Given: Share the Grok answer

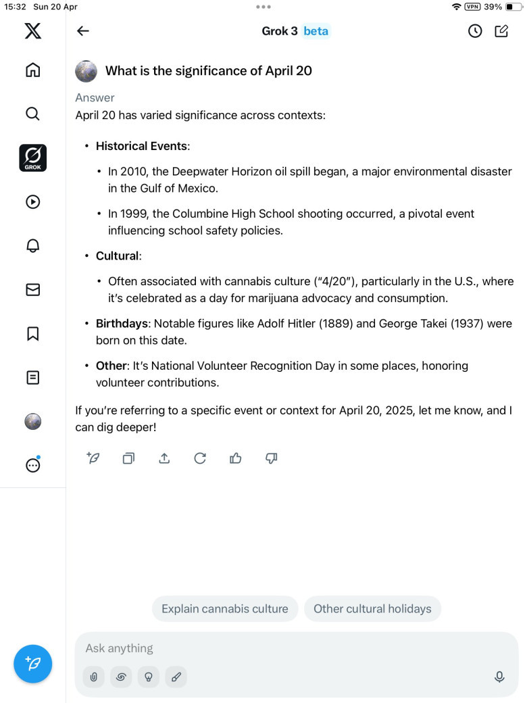Looking at the screenshot, I should point(164,458).
